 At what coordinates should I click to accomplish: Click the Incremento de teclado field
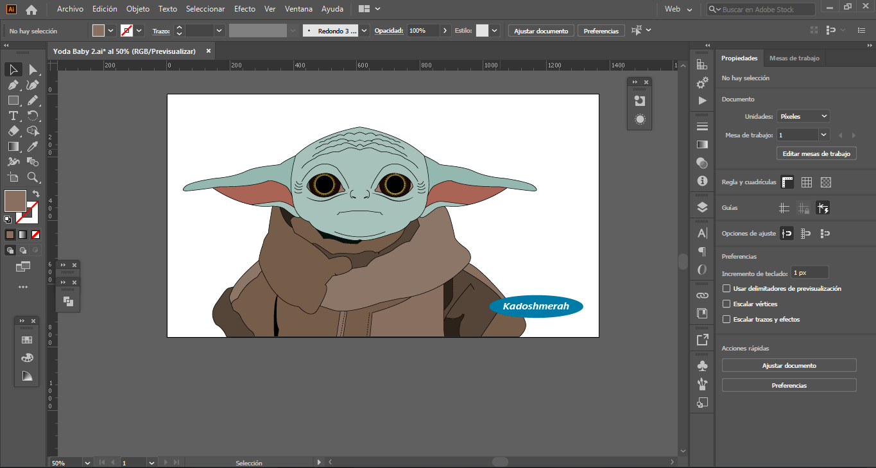tap(809, 273)
